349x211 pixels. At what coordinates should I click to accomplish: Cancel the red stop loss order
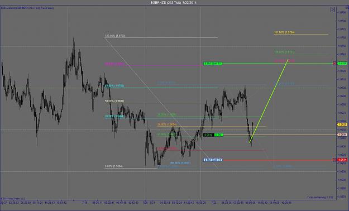click(334, 160)
